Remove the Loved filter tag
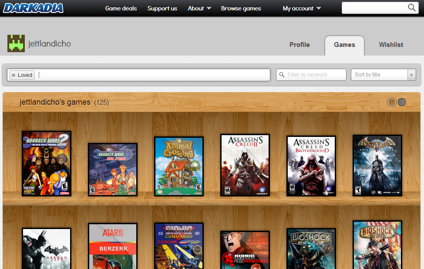The image size is (424, 269). 13,75
